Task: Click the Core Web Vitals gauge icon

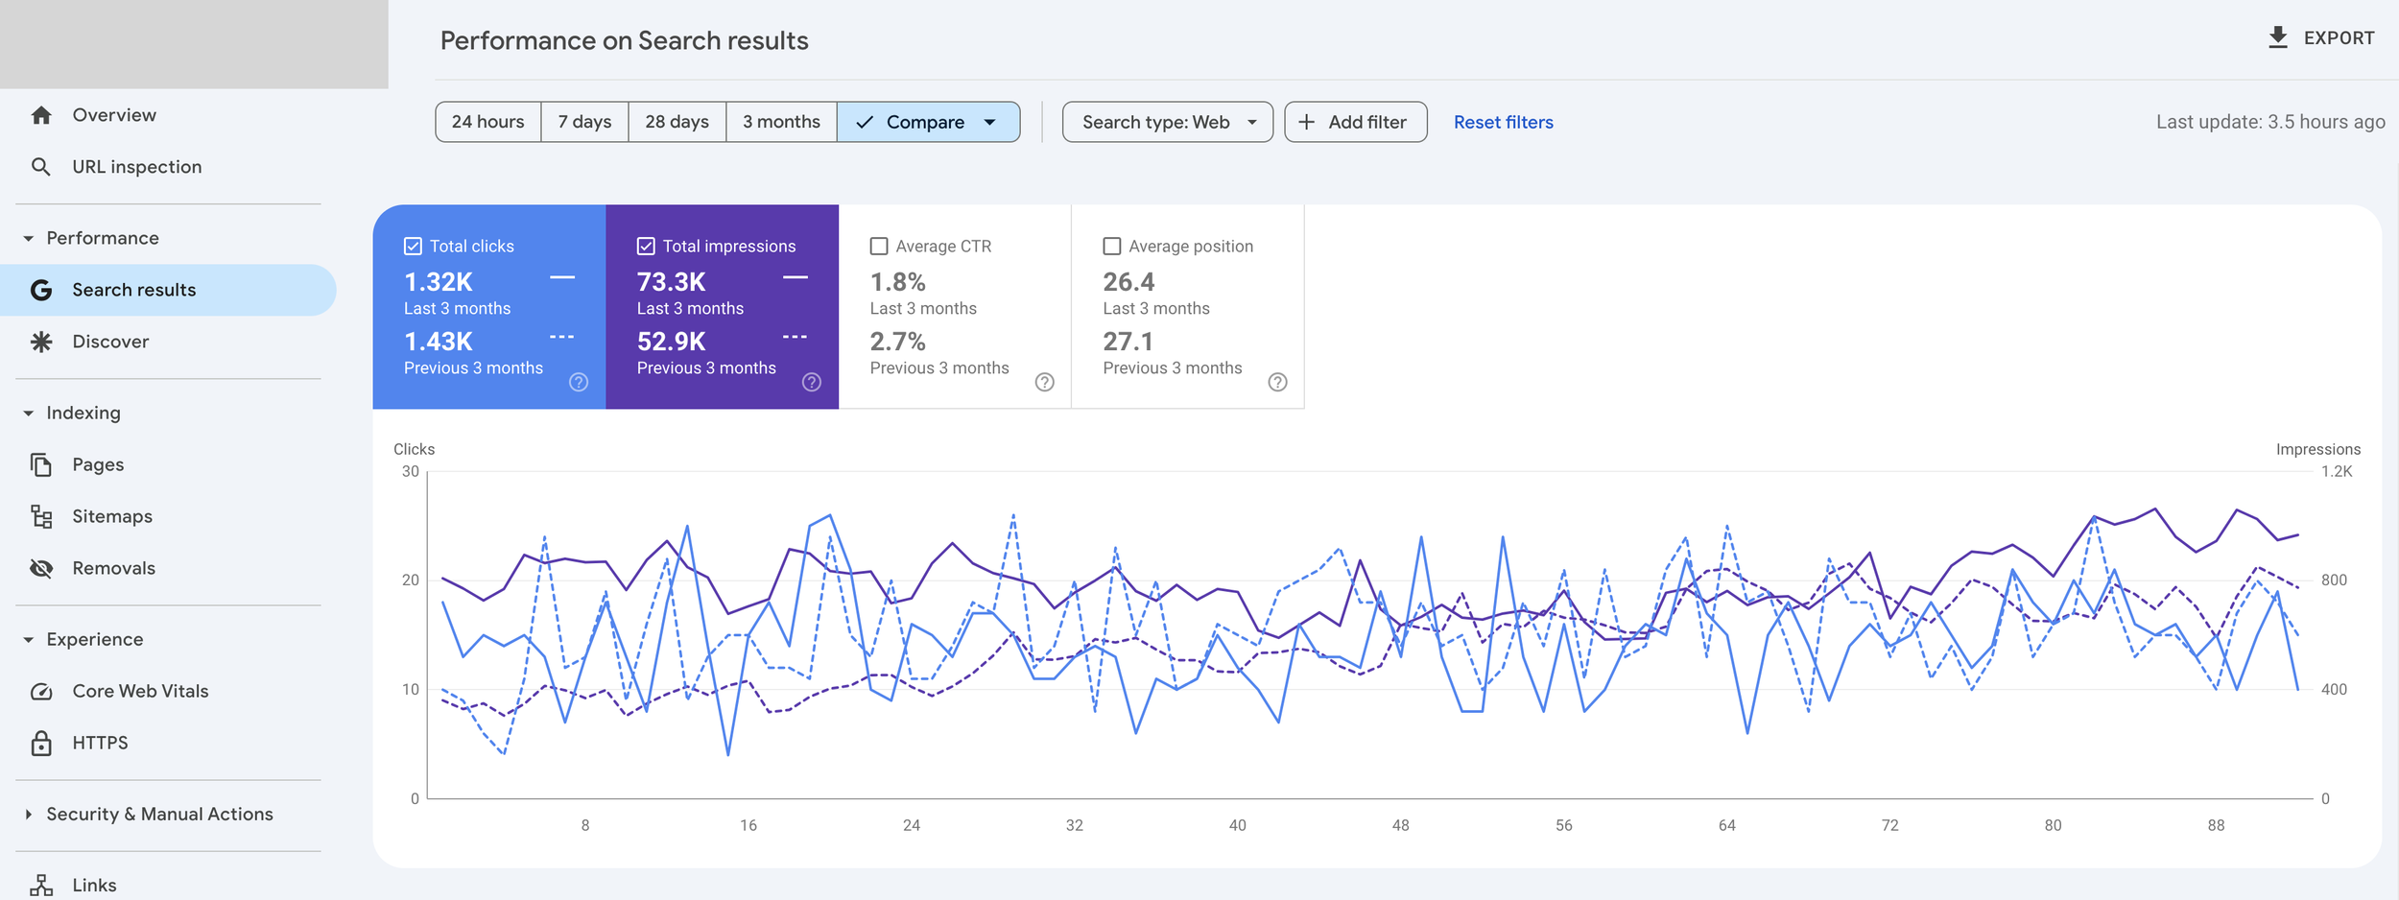Action: tap(41, 692)
